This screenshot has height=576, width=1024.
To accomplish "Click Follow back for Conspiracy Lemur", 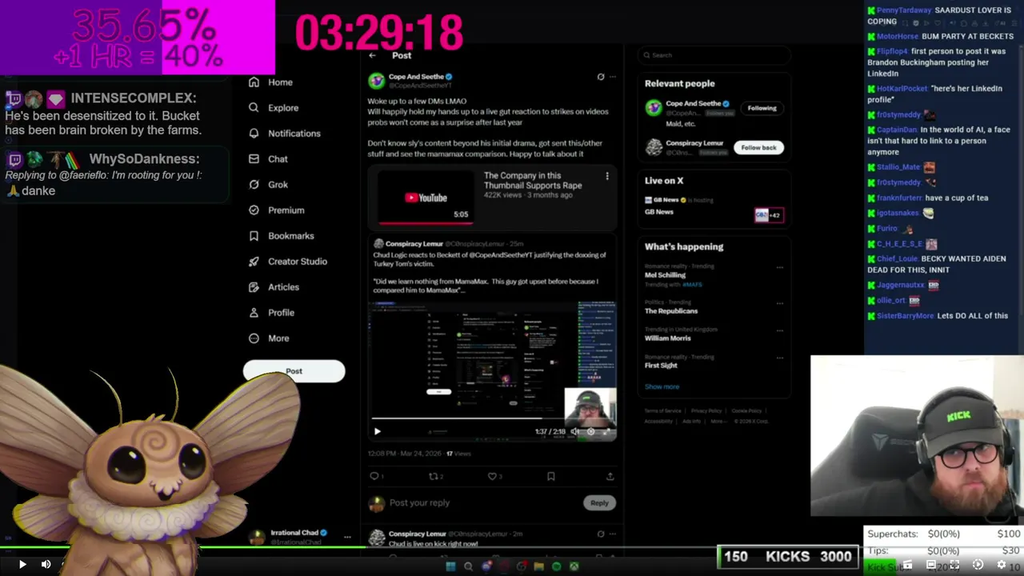I will coord(758,147).
